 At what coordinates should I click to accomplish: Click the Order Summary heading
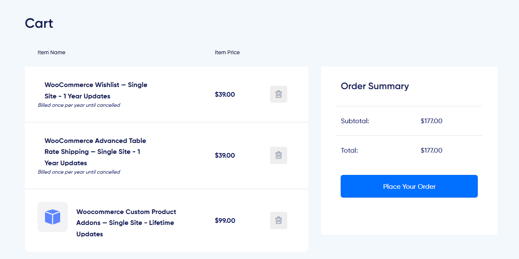click(374, 86)
